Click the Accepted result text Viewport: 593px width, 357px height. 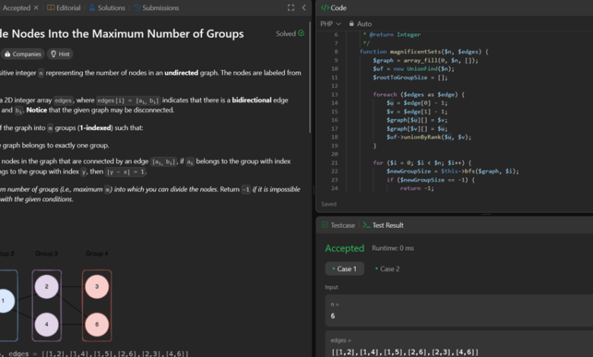pos(344,248)
